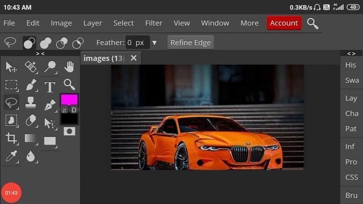Open the Filter menu
The height and width of the screenshot is (204, 363).
pos(154,23)
